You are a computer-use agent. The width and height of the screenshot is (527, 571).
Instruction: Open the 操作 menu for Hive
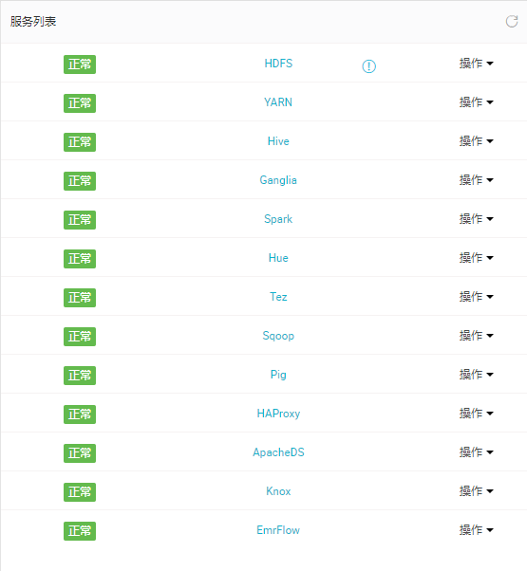click(477, 141)
